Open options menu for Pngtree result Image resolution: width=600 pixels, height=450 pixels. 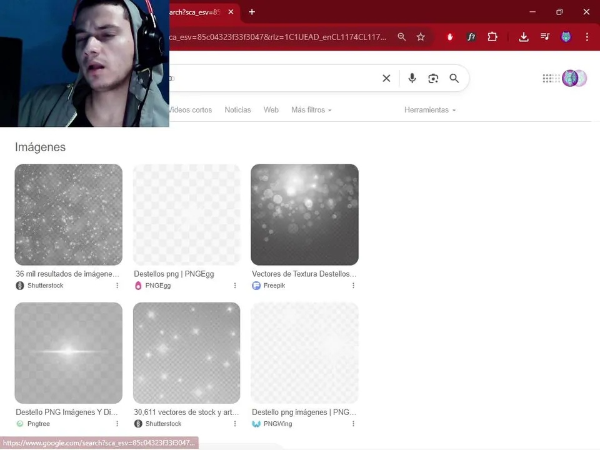[x=117, y=424]
